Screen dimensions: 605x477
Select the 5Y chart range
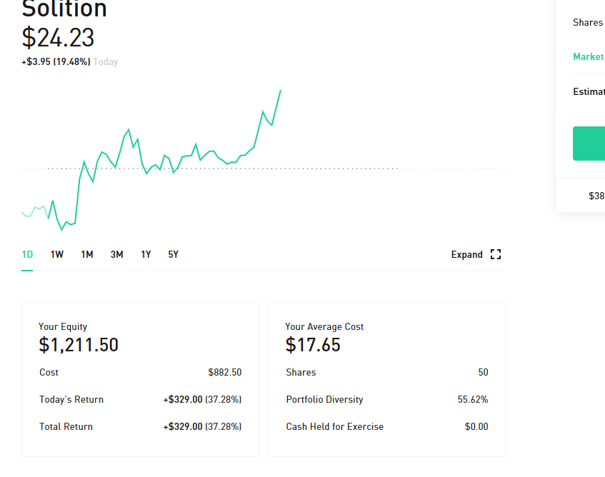174,254
